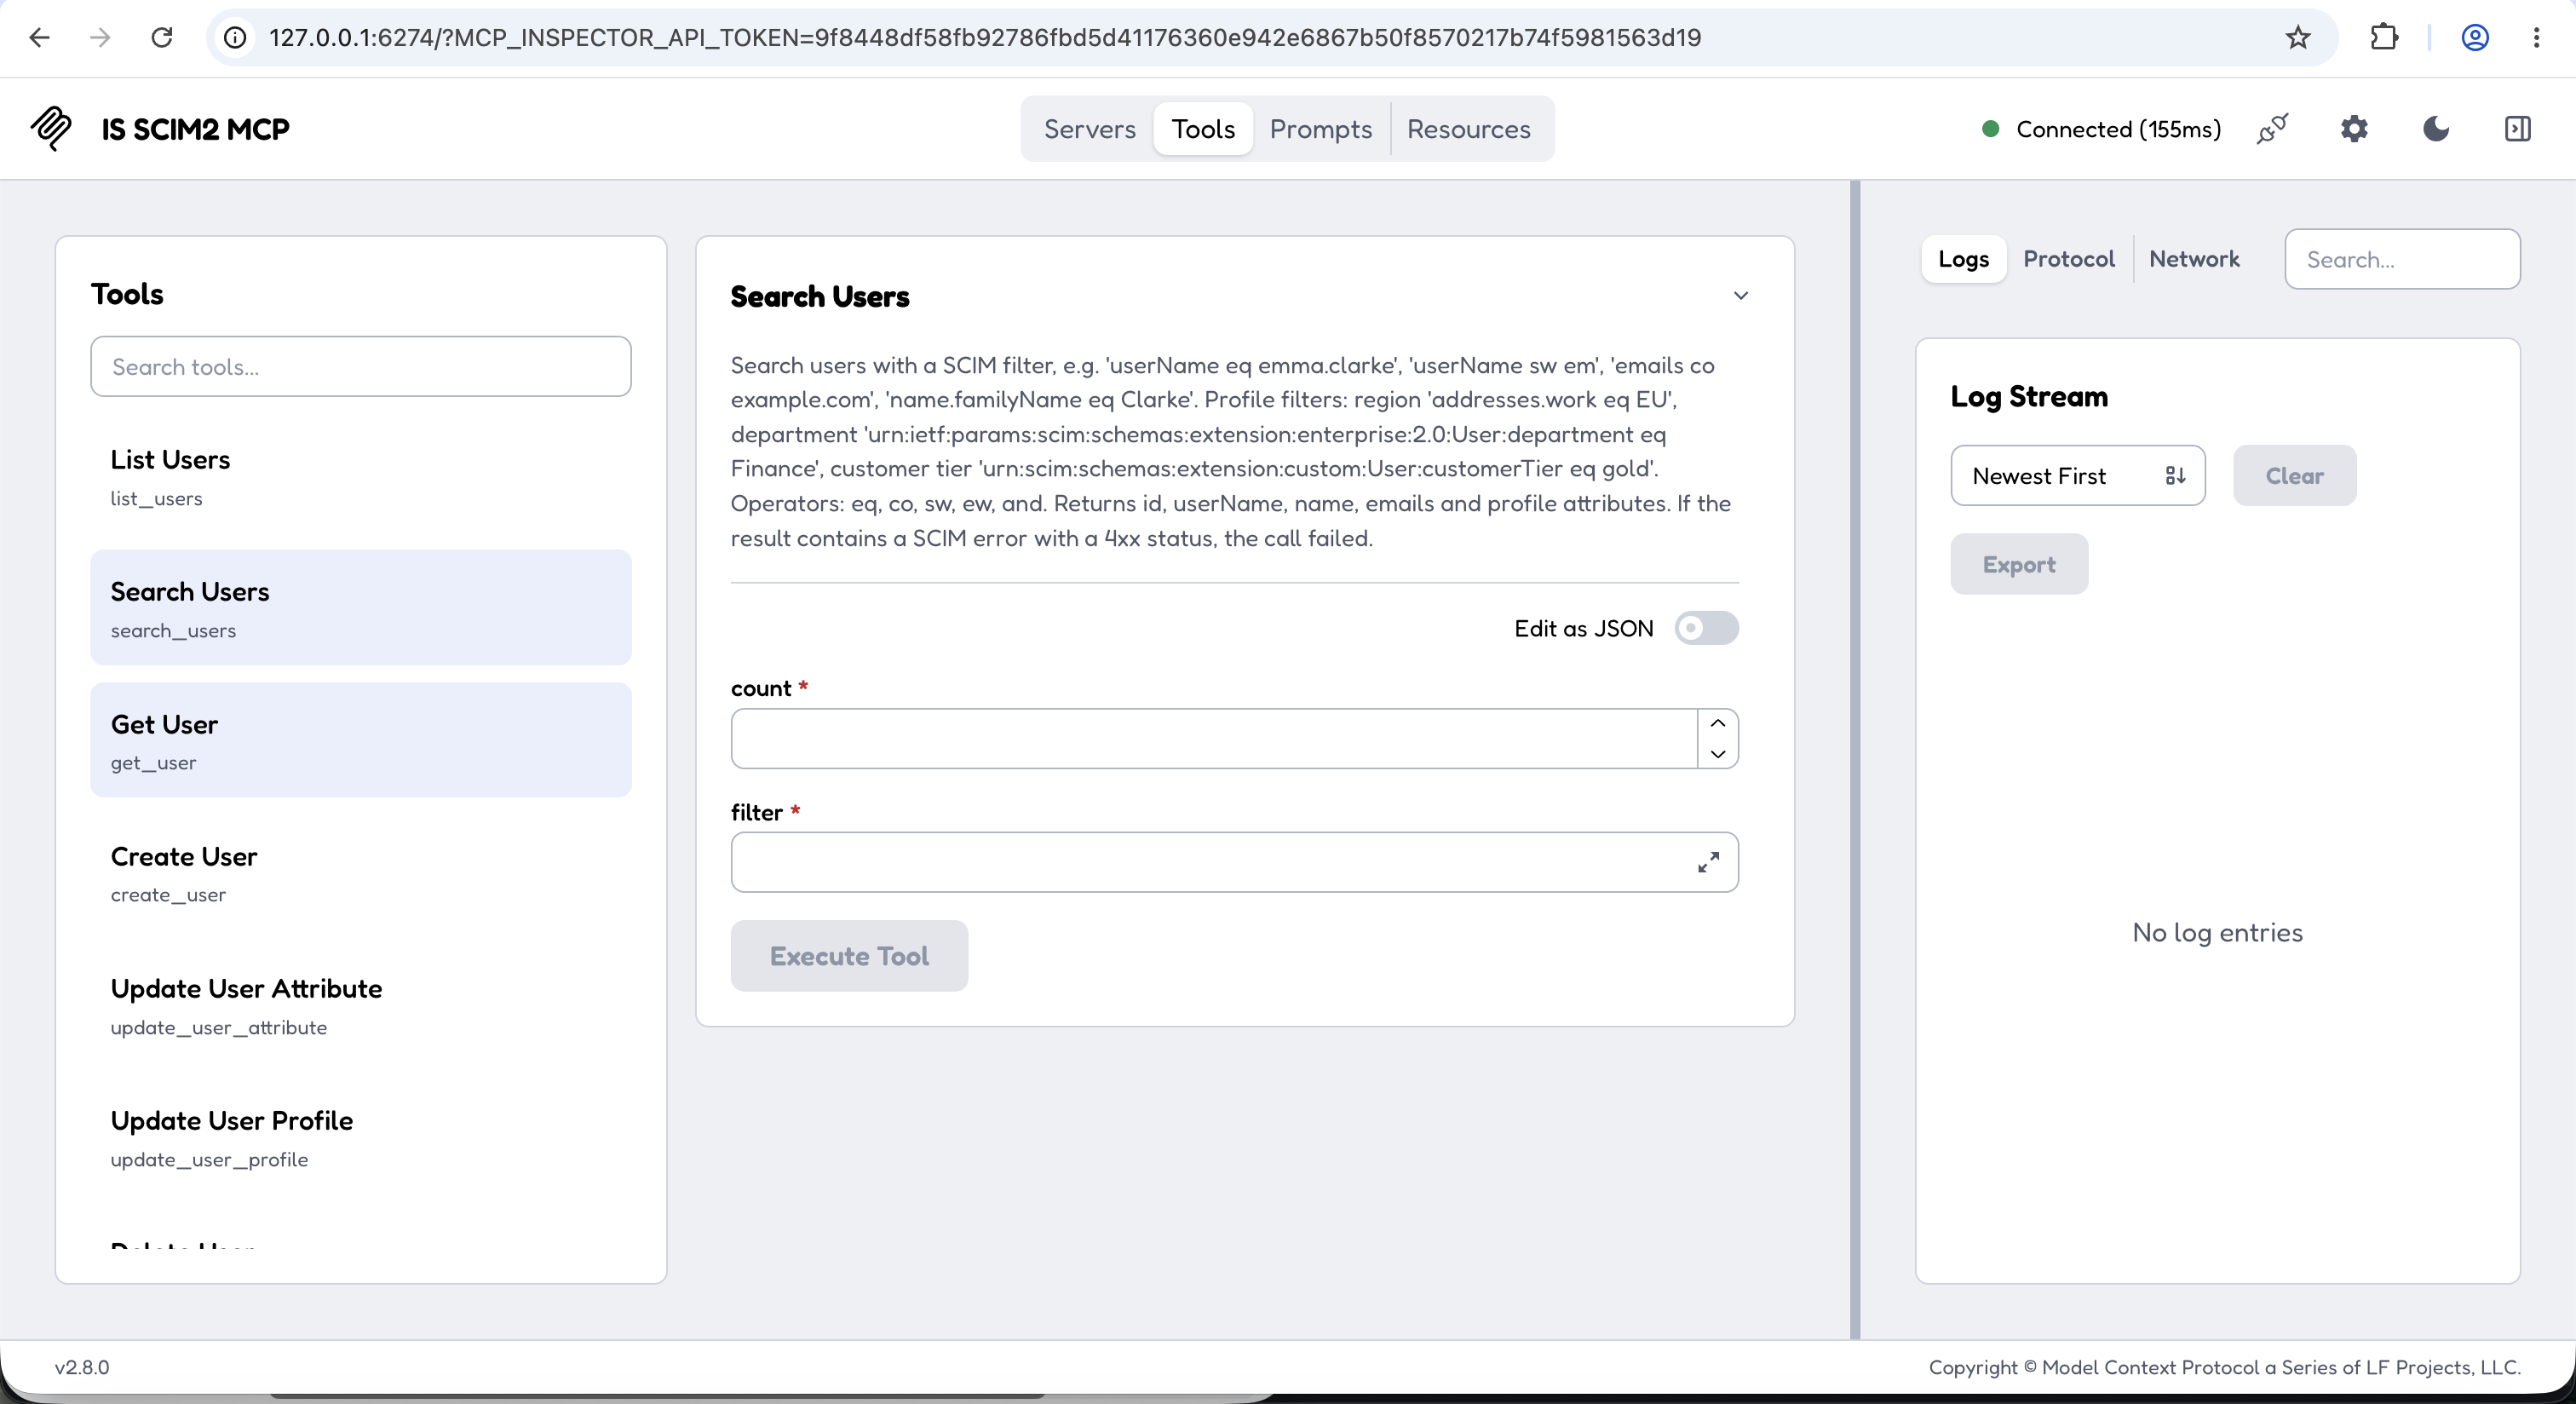Select the Get User tool

point(361,740)
